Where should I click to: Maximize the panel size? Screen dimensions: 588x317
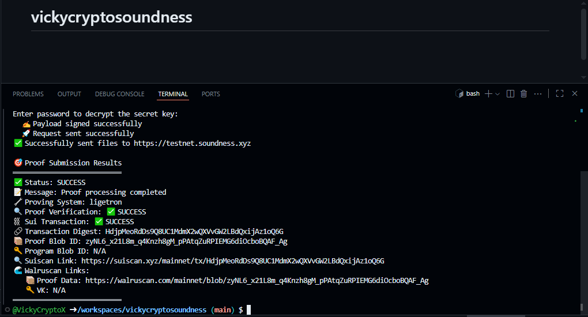[560, 93]
